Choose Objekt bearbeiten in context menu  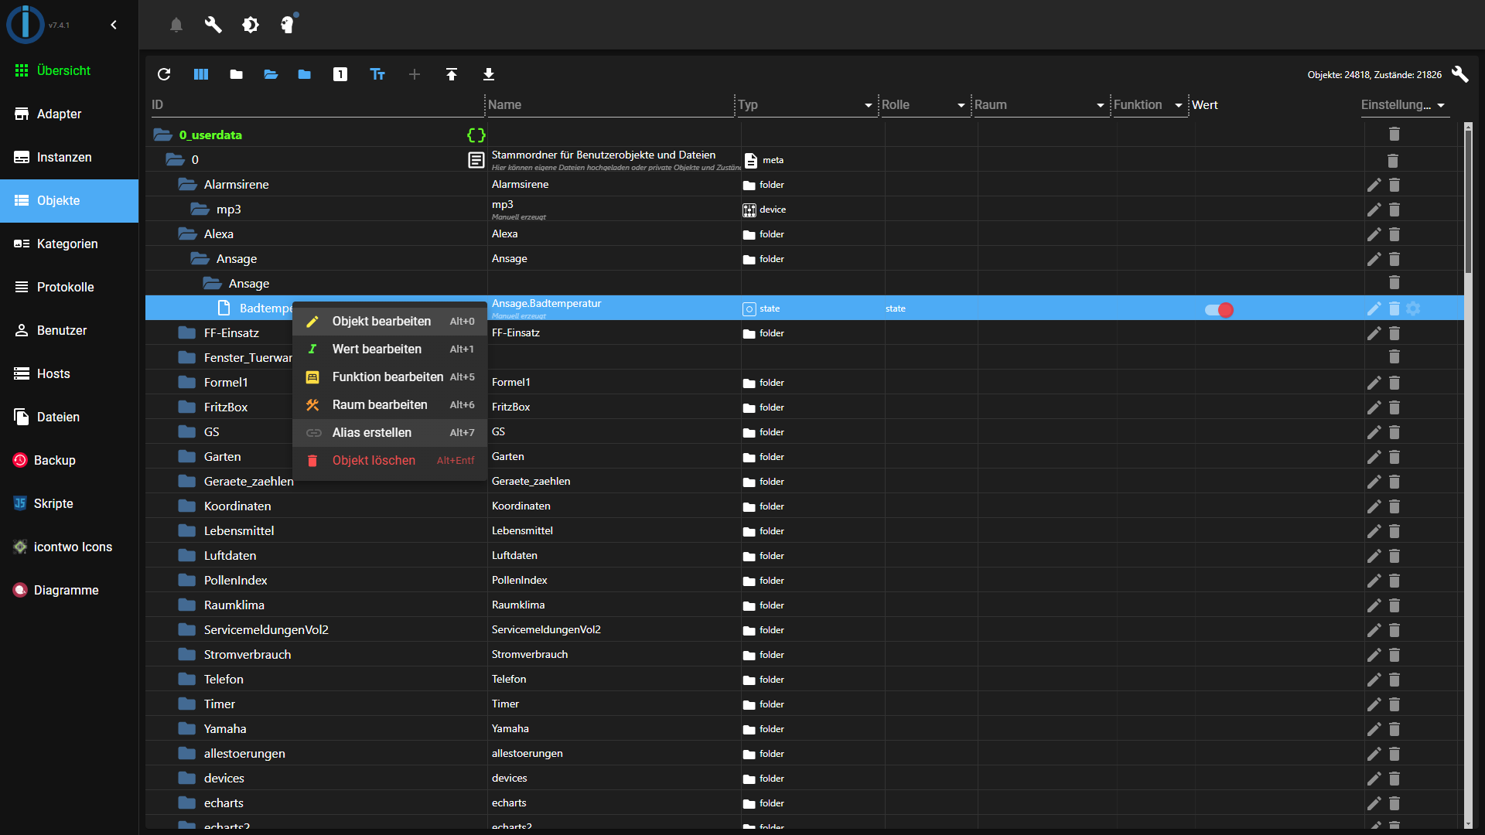(390, 322)
